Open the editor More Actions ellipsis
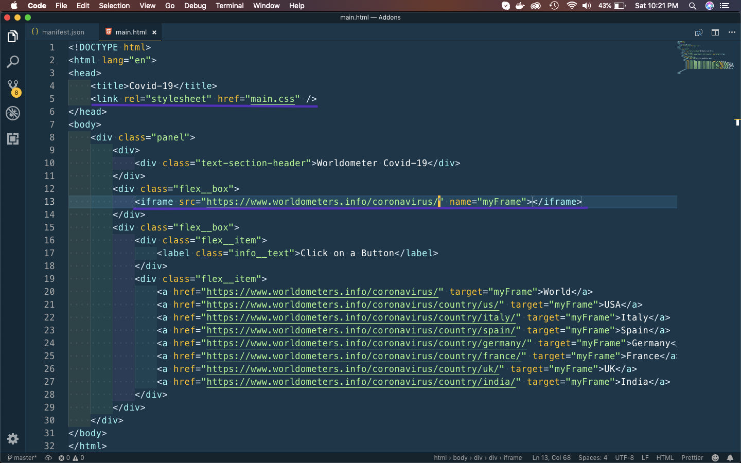This screenshot has width=741, height=463. point(732,32)
